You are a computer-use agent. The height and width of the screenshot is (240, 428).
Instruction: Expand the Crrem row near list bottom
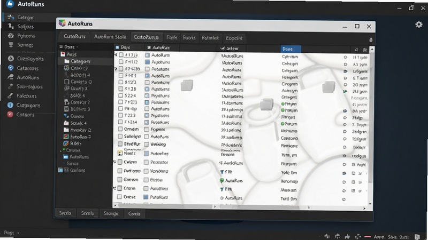(x=114, y=188)
